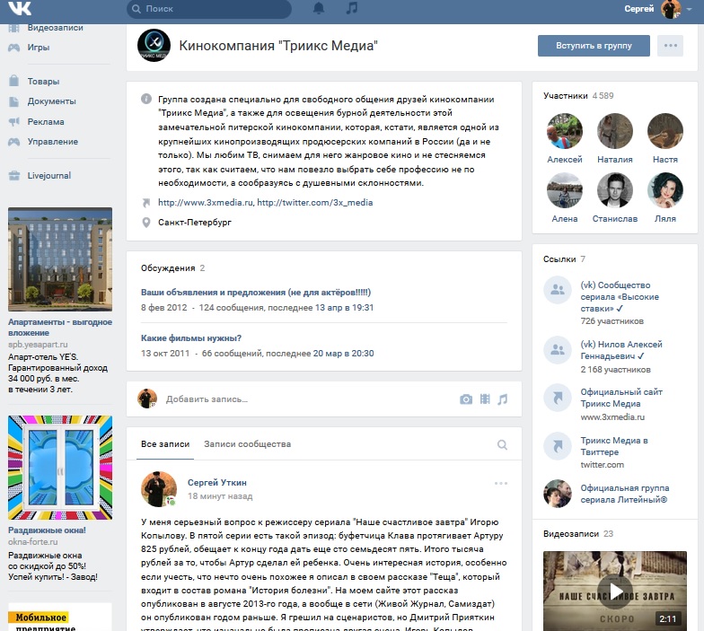Click the Реклама megaphone icon
Screen dimensions: 704x631
click(x=14, y=122)
